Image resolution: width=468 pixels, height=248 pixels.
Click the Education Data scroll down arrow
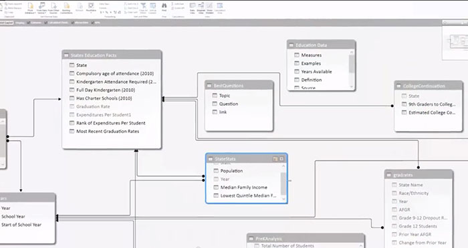pyautogui.click(x=352, y=86)
